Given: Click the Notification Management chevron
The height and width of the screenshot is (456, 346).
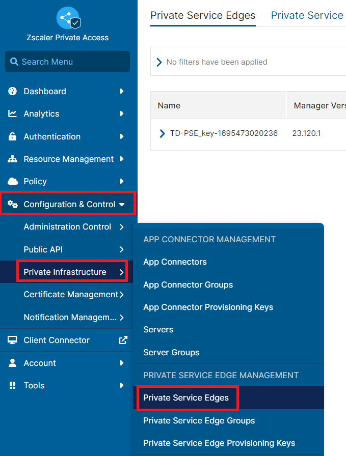Looking at the screenshot, I should pyautogui.click(x=122, y=317).
